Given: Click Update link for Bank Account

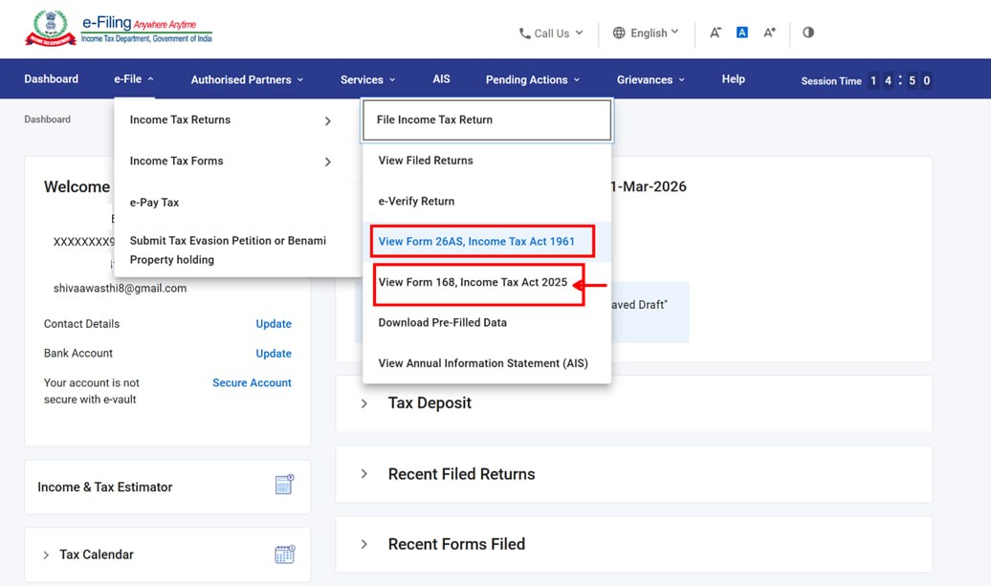Looking at the screenshot, I should pyautogui.click(x=274, y=354).
